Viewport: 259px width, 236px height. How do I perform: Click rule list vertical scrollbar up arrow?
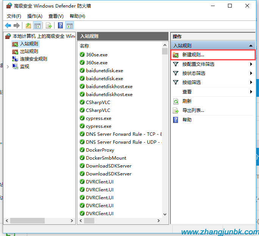(165, 45)
